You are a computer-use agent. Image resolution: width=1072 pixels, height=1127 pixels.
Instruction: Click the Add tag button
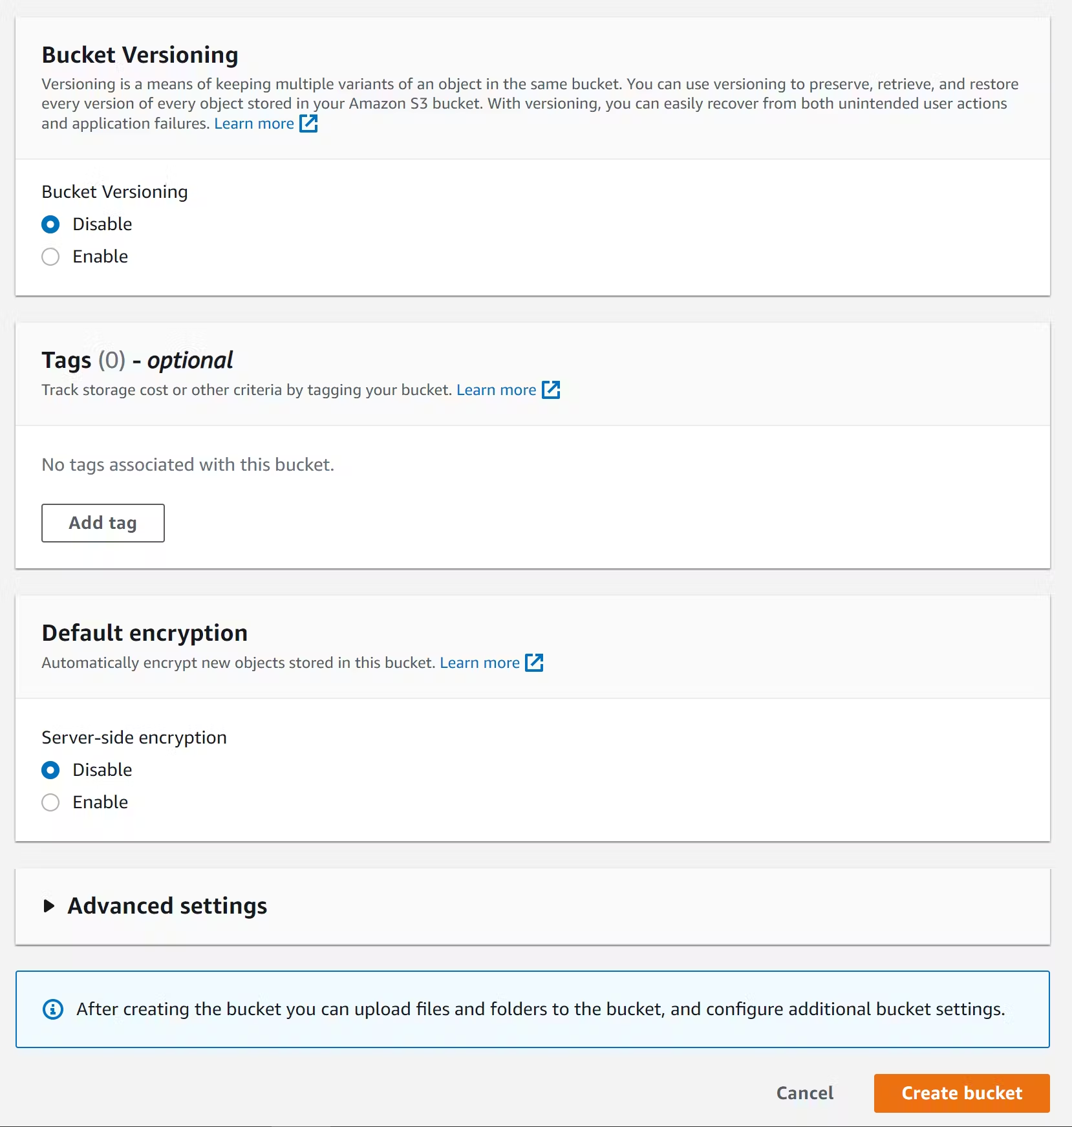[103, 523]
